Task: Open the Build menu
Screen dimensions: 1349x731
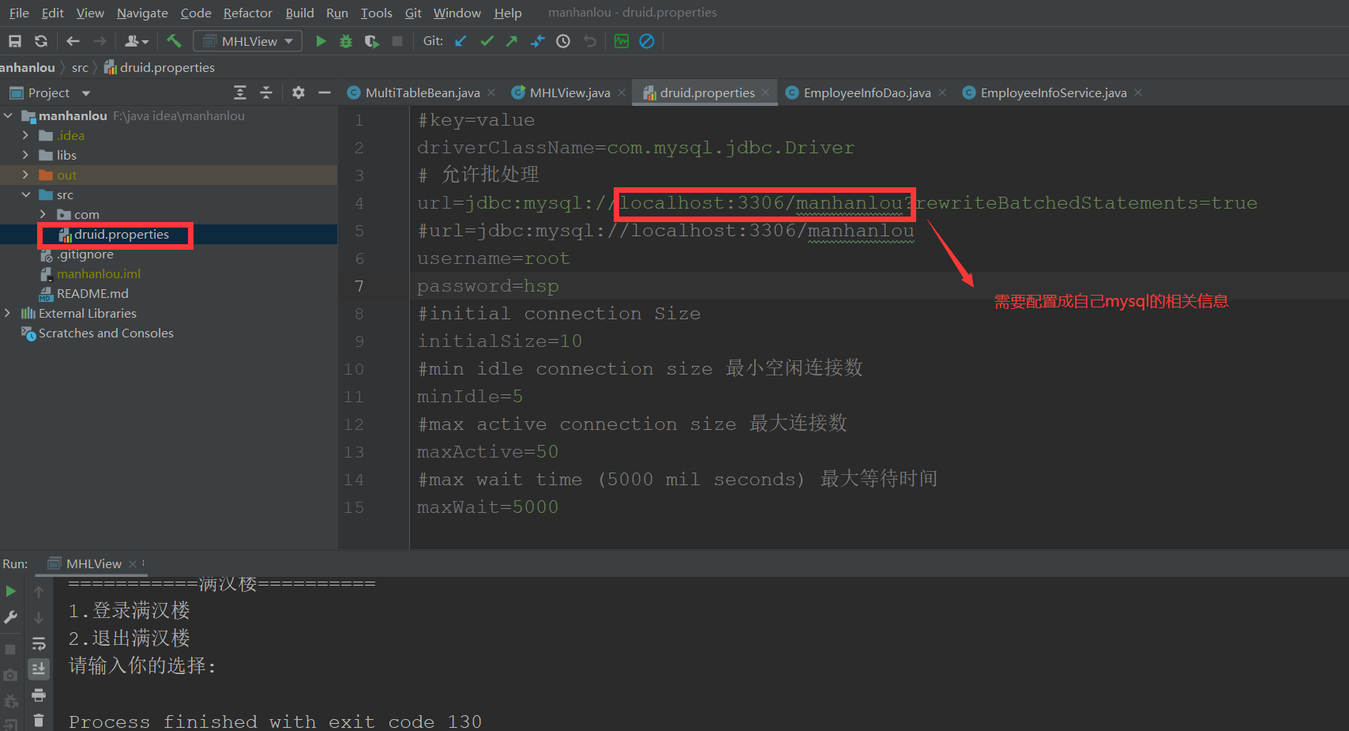Action: click(299, 13)
